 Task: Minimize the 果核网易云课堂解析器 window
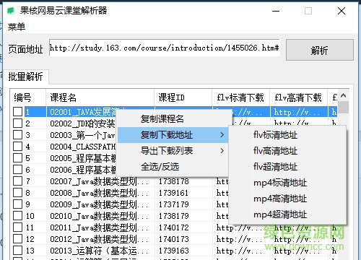point(276,11)
